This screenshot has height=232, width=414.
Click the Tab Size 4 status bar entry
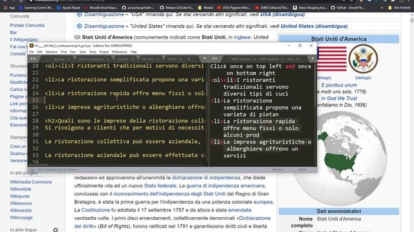278,169
